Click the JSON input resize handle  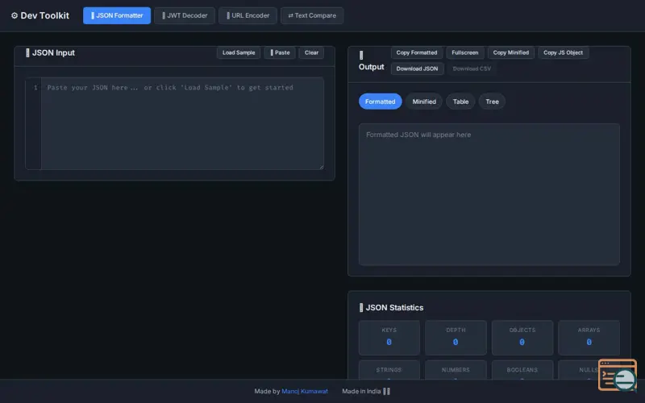click(321, 167)
